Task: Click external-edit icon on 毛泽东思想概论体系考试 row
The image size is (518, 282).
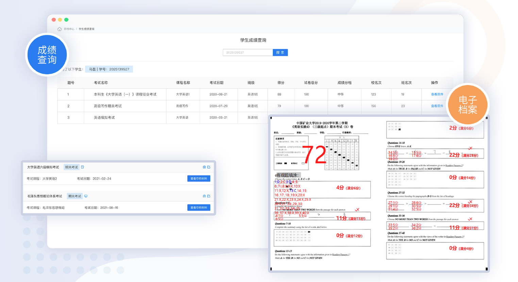Action: 209,196
